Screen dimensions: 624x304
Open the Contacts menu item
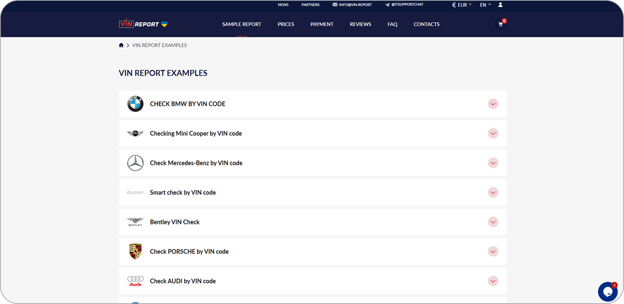[427, 24]
